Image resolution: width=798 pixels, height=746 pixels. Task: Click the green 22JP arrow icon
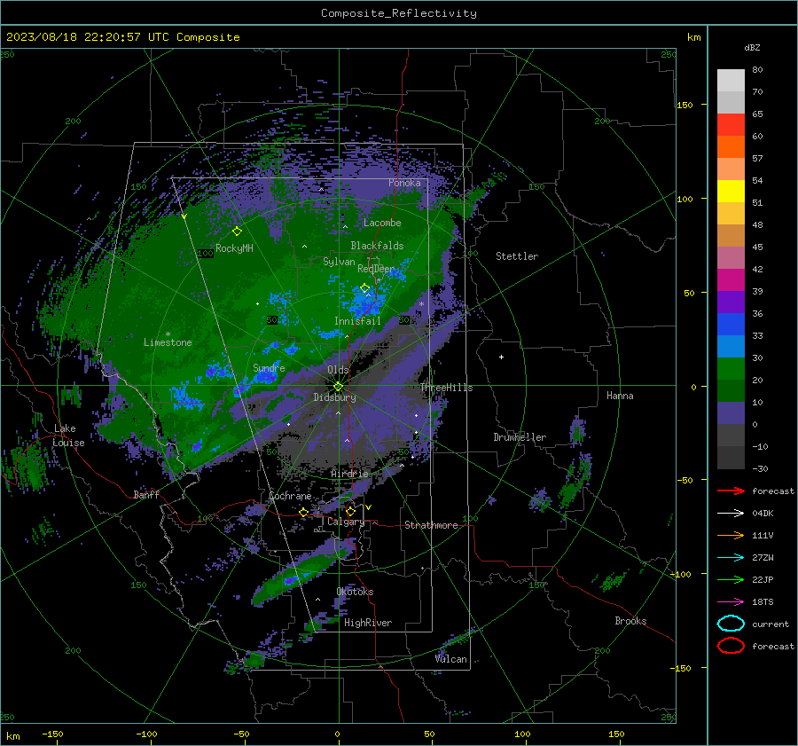[731, 579]
